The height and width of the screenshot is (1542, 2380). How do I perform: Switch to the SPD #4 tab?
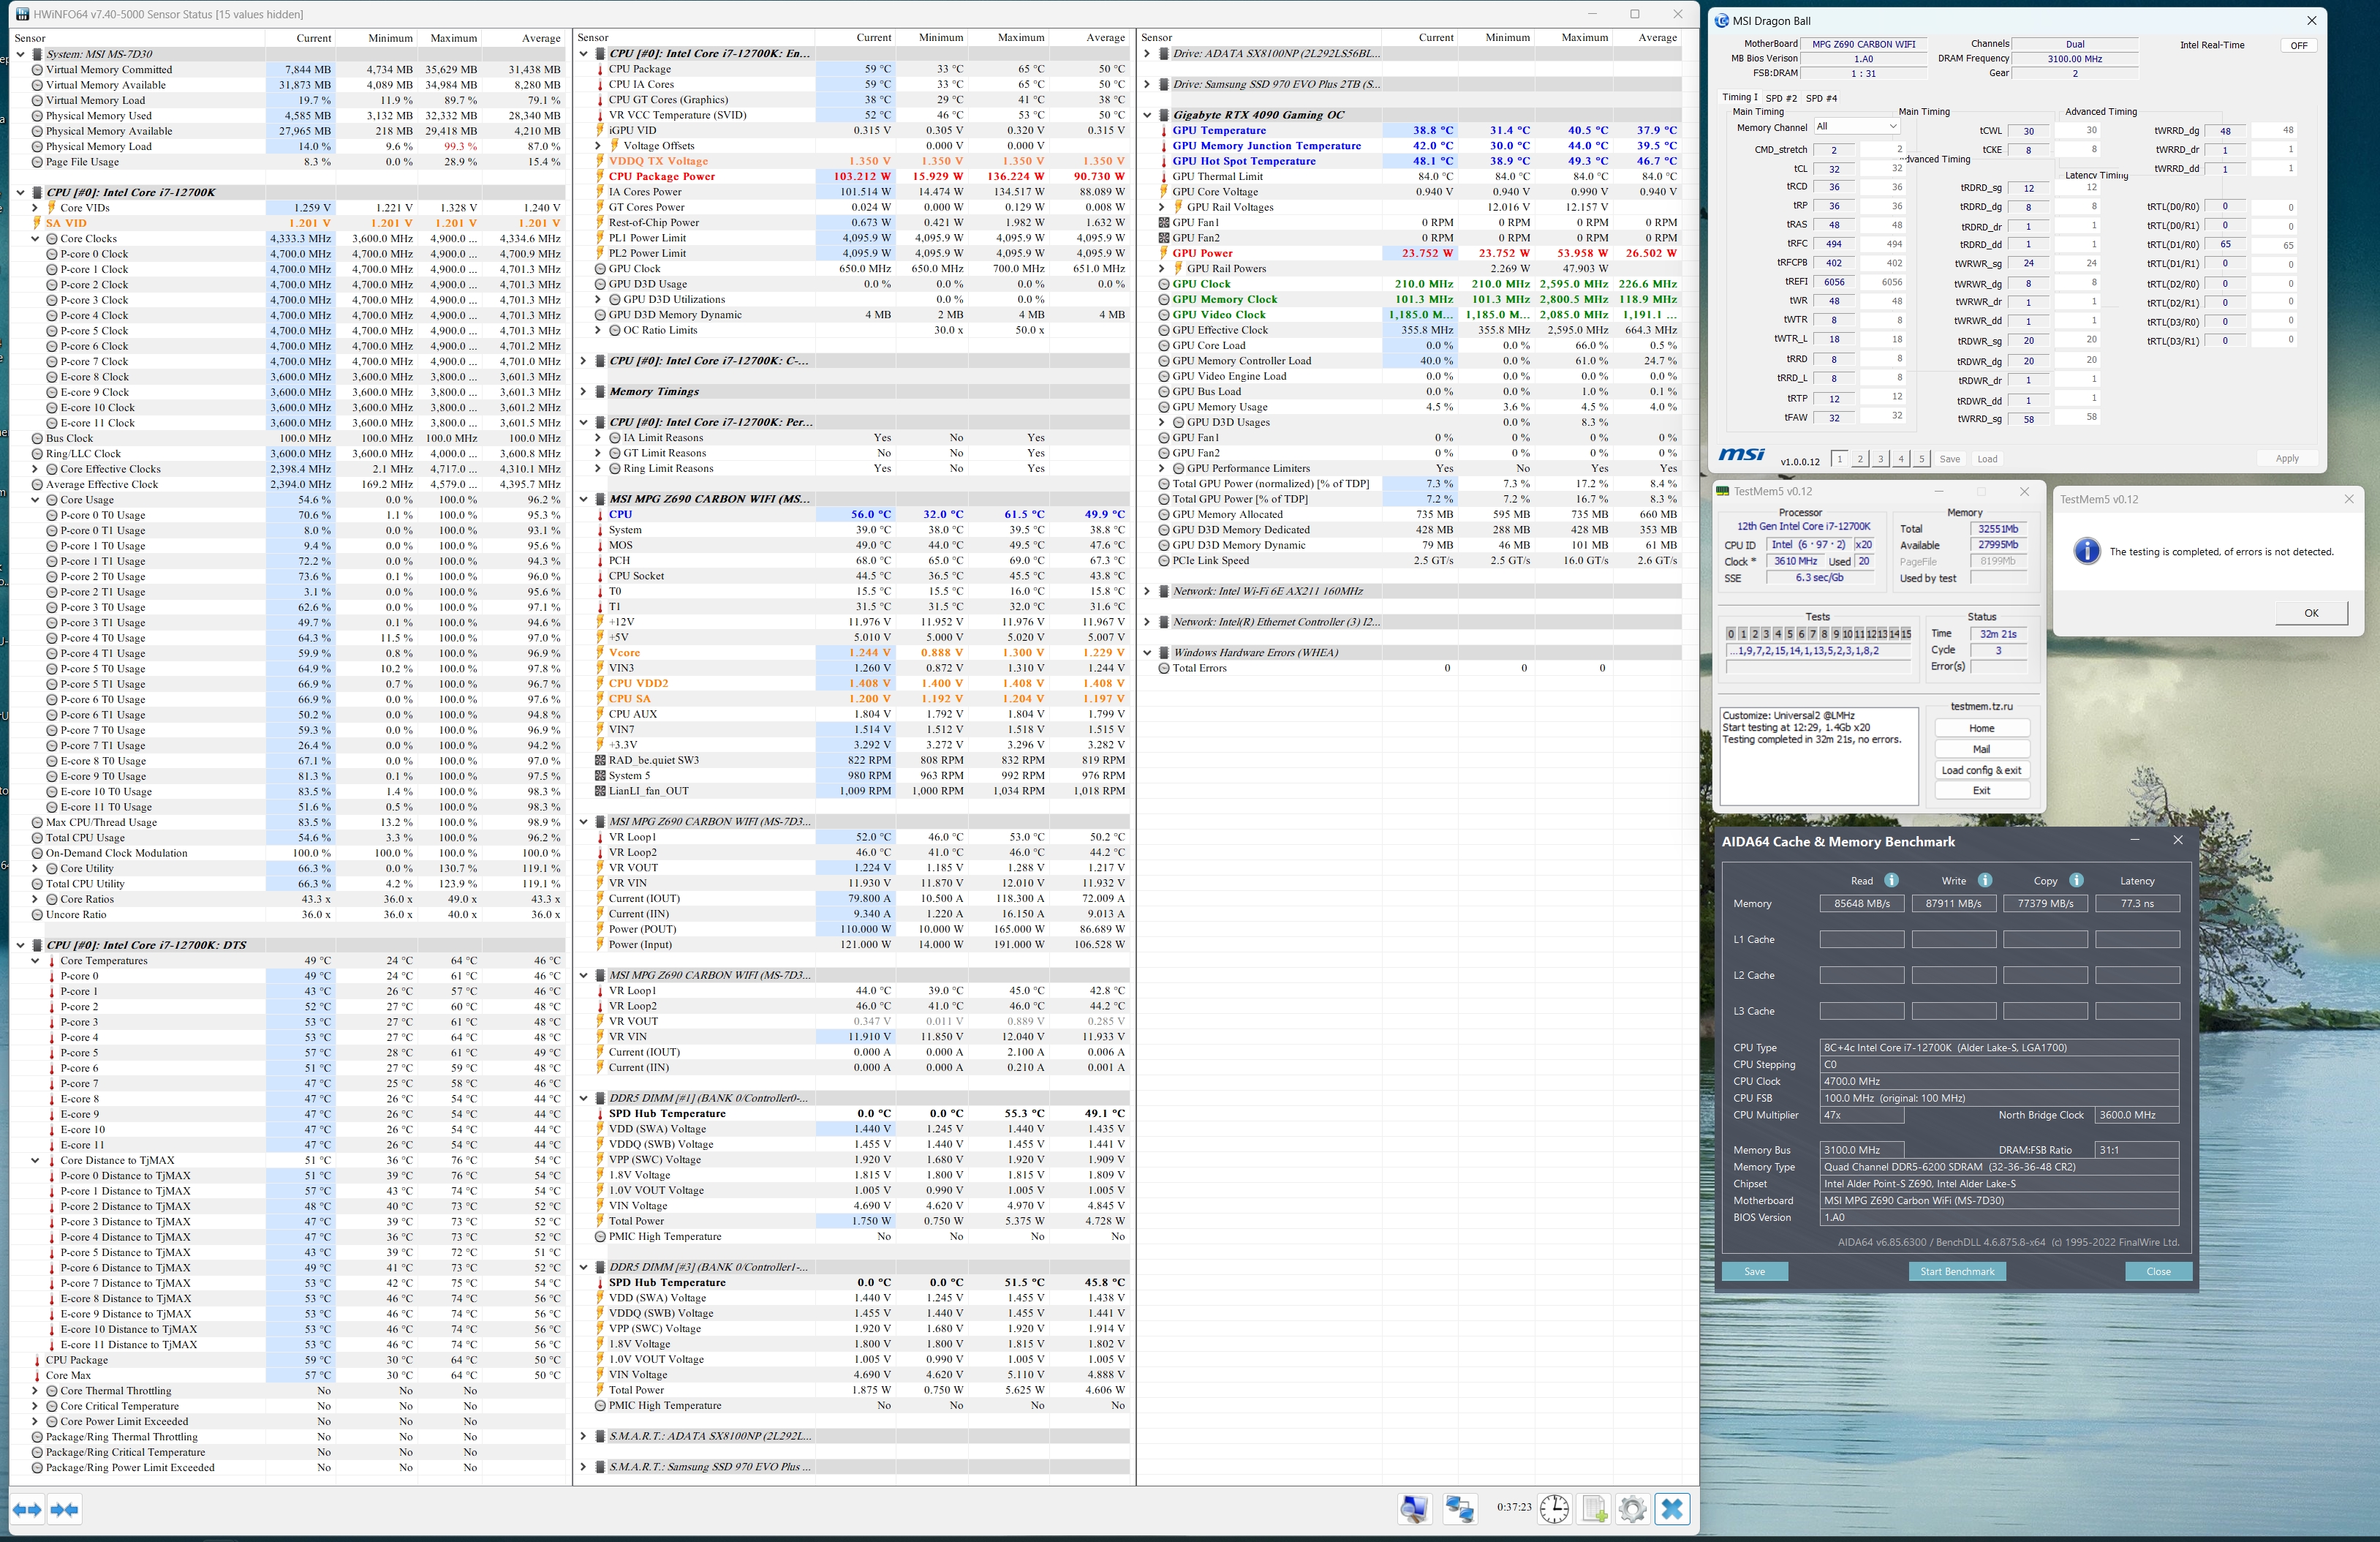(1821, 98)
